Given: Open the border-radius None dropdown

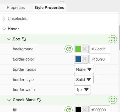Looking at the screenshot, I should [x=84, y=69].
